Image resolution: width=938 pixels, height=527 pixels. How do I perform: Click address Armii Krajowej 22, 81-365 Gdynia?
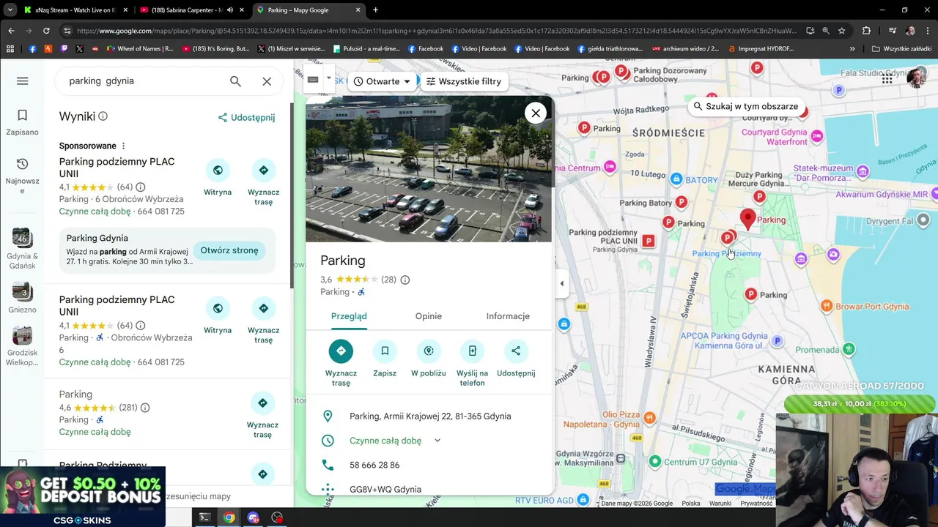[x=430, y=416]
